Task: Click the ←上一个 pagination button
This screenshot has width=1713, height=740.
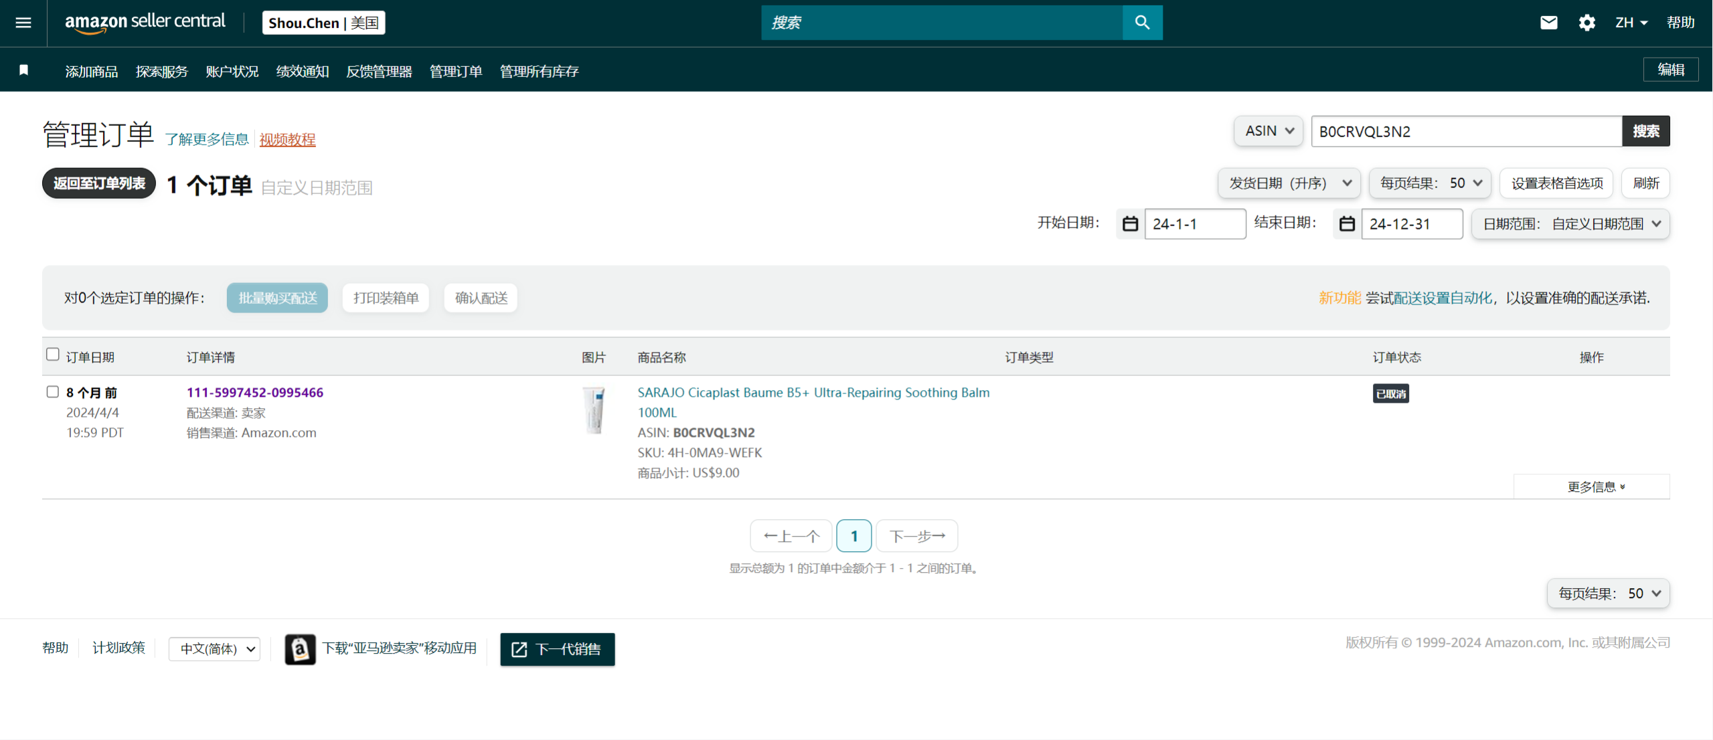Action: (791, 536)
